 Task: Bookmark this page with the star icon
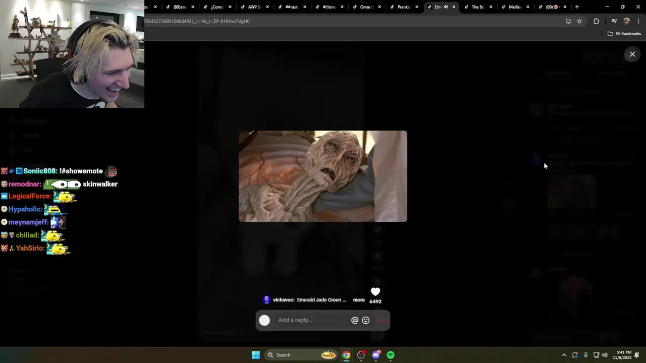click(x=579, y=21)
